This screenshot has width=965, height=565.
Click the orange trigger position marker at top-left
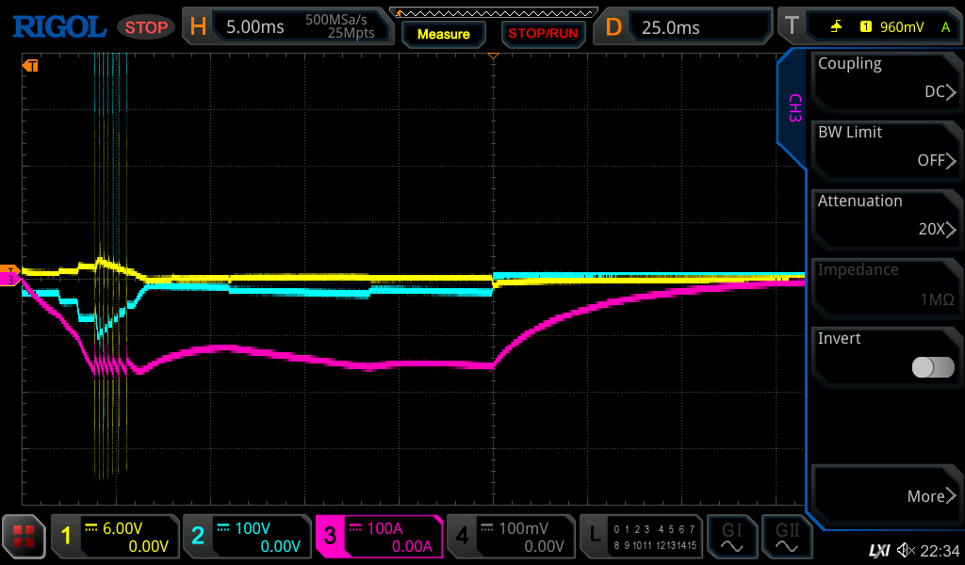pyautogui.click(x=31, y=66)
